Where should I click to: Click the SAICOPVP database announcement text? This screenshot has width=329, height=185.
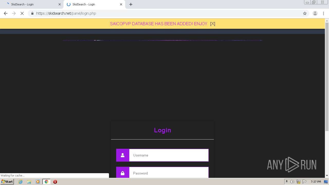point(159,24)
